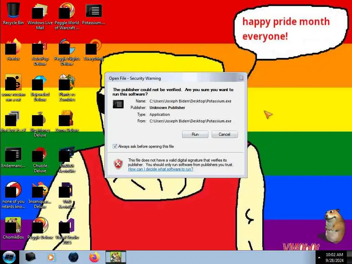Open media player taskbar icon
Screen dimensions: 352x264
coord(51,257)
